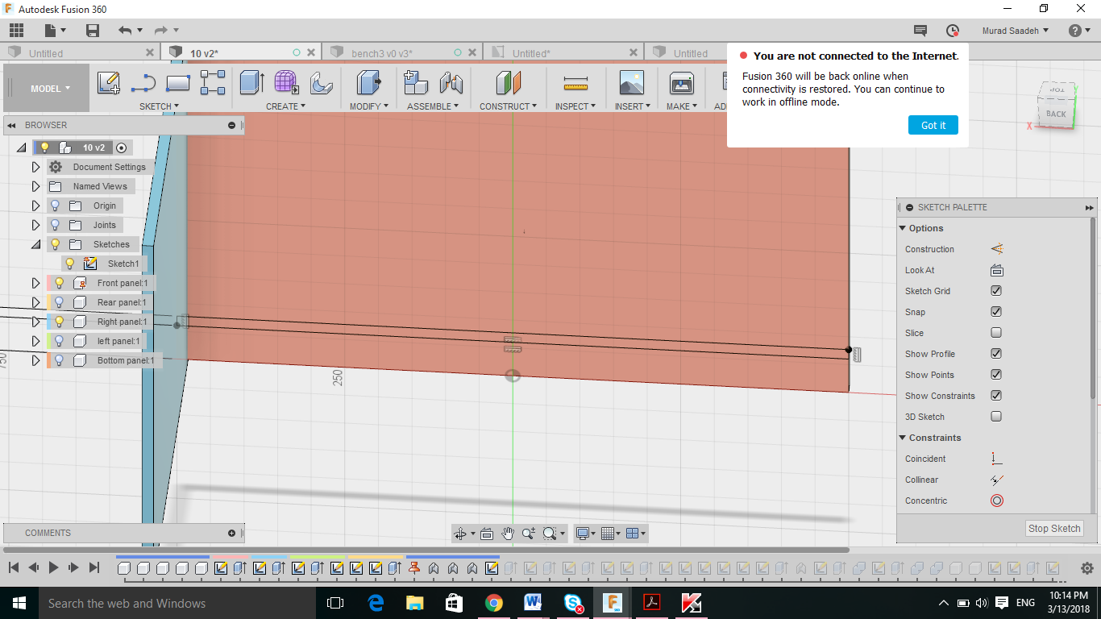Open the comments speech bubble icon

(x=920, y=31)
